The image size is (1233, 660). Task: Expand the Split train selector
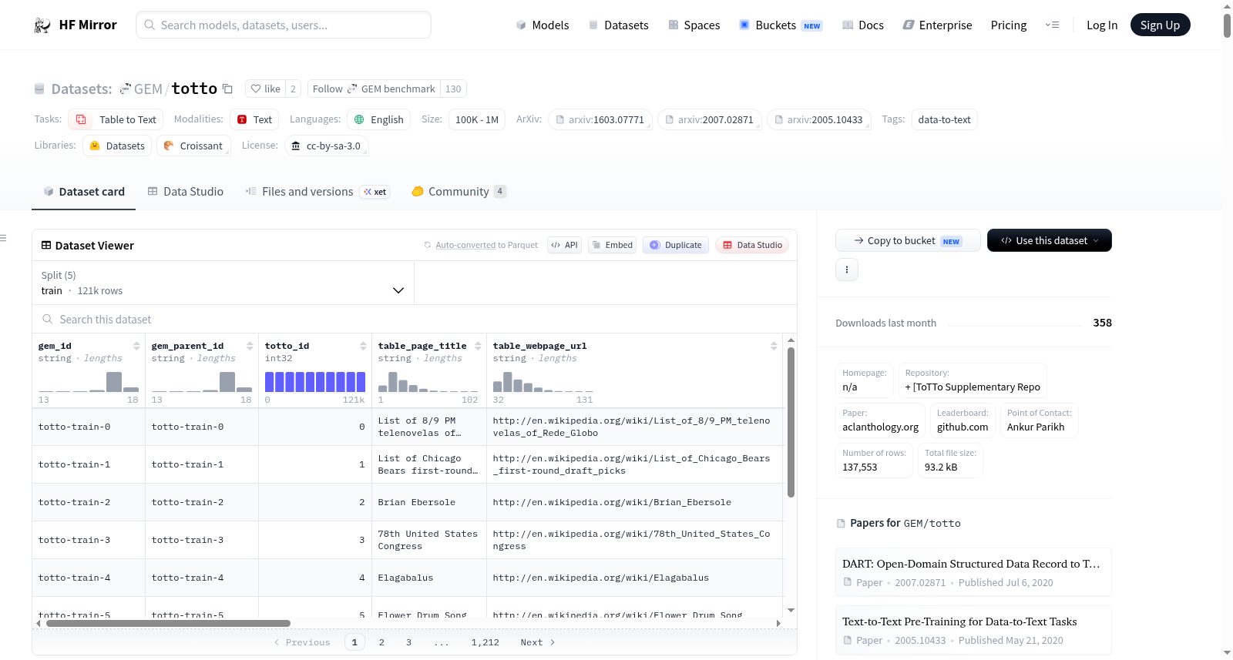(x=223, y=283)
